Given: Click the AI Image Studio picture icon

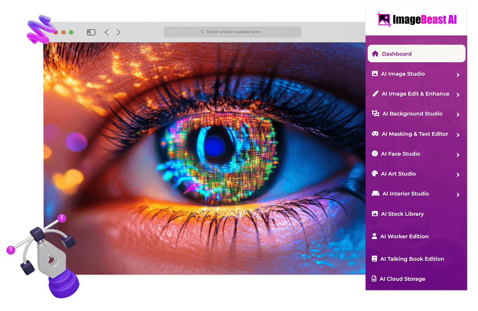Looking at the screenshot, I should pos(375,74).
